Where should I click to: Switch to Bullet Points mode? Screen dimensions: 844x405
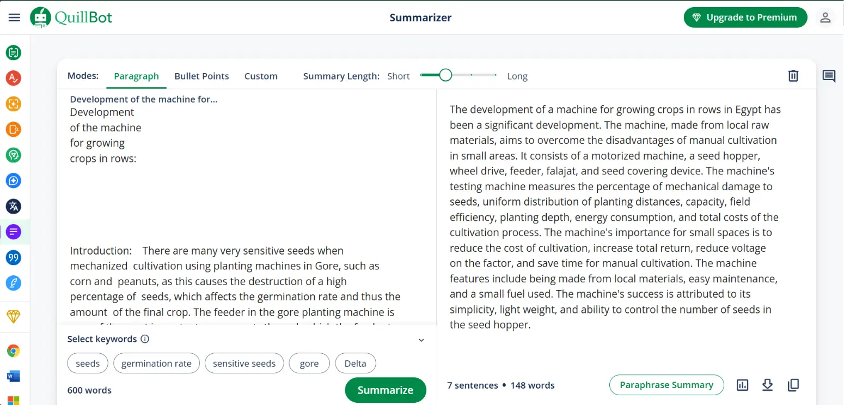201,76
